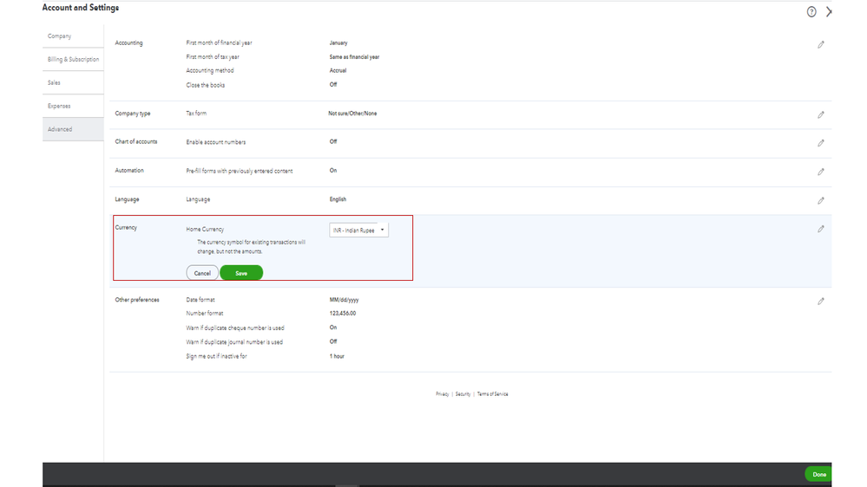Click the 'Home Currency' label
Screen dimensions: 867x487
coord(205,229)
